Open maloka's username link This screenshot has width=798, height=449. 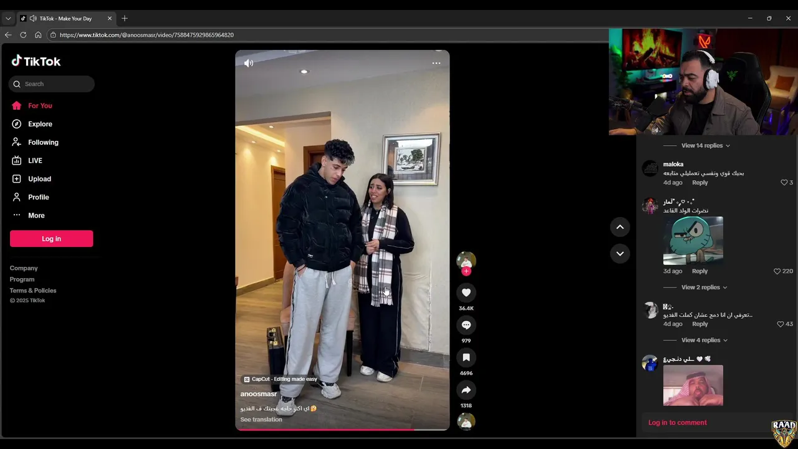pyautogui.click(x=673, y=164)
